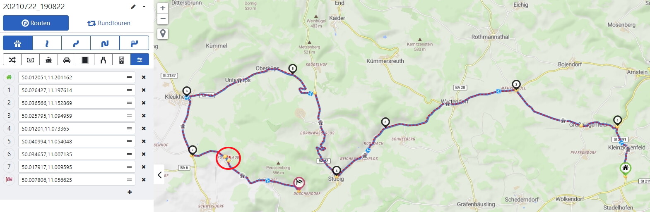Select the motorway routing profile icon
650x212 pixels.
click(x=17, y=43)
